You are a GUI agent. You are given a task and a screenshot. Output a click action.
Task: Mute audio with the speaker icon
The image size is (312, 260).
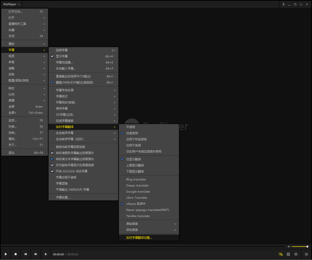coord(289,247)
